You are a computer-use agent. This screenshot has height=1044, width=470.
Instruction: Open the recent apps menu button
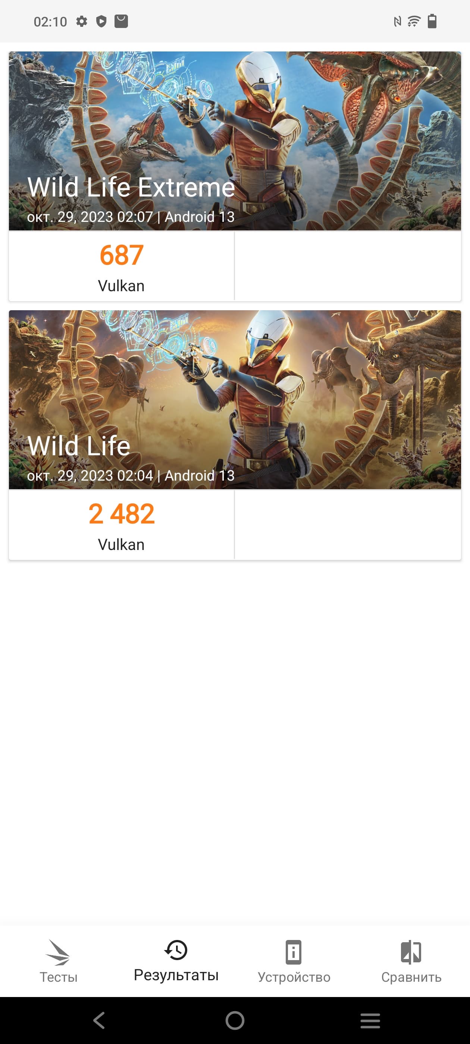[370, 1021]
